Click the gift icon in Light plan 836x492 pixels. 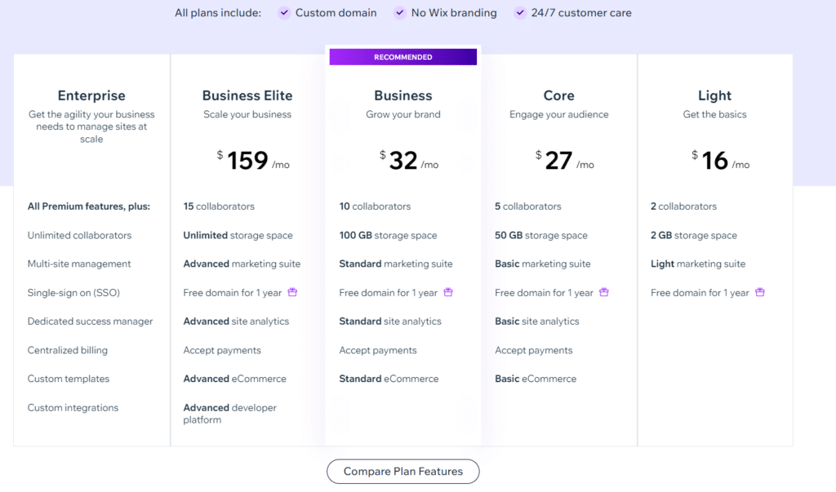[760, 292]
